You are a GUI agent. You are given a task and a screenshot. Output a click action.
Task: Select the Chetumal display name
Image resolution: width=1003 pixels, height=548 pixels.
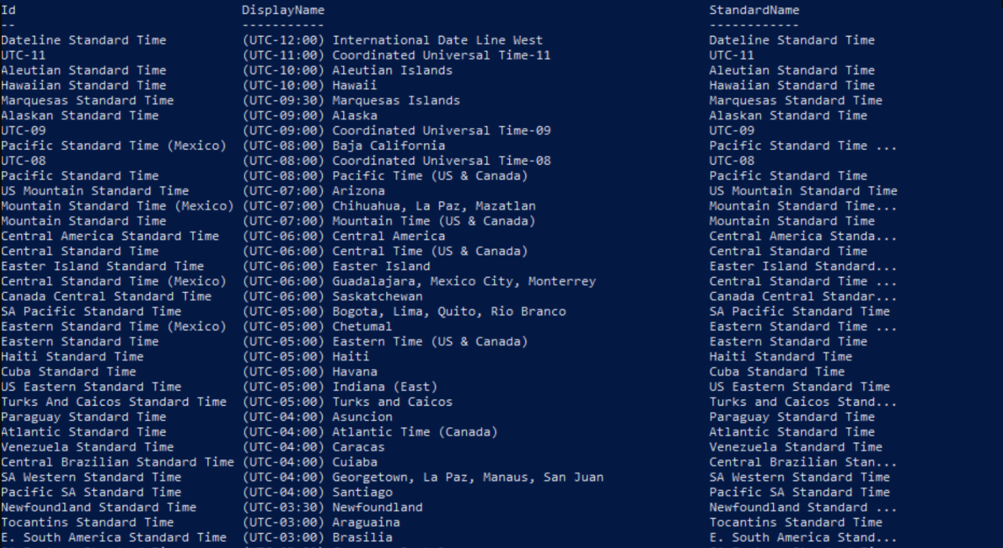[362, 326]
